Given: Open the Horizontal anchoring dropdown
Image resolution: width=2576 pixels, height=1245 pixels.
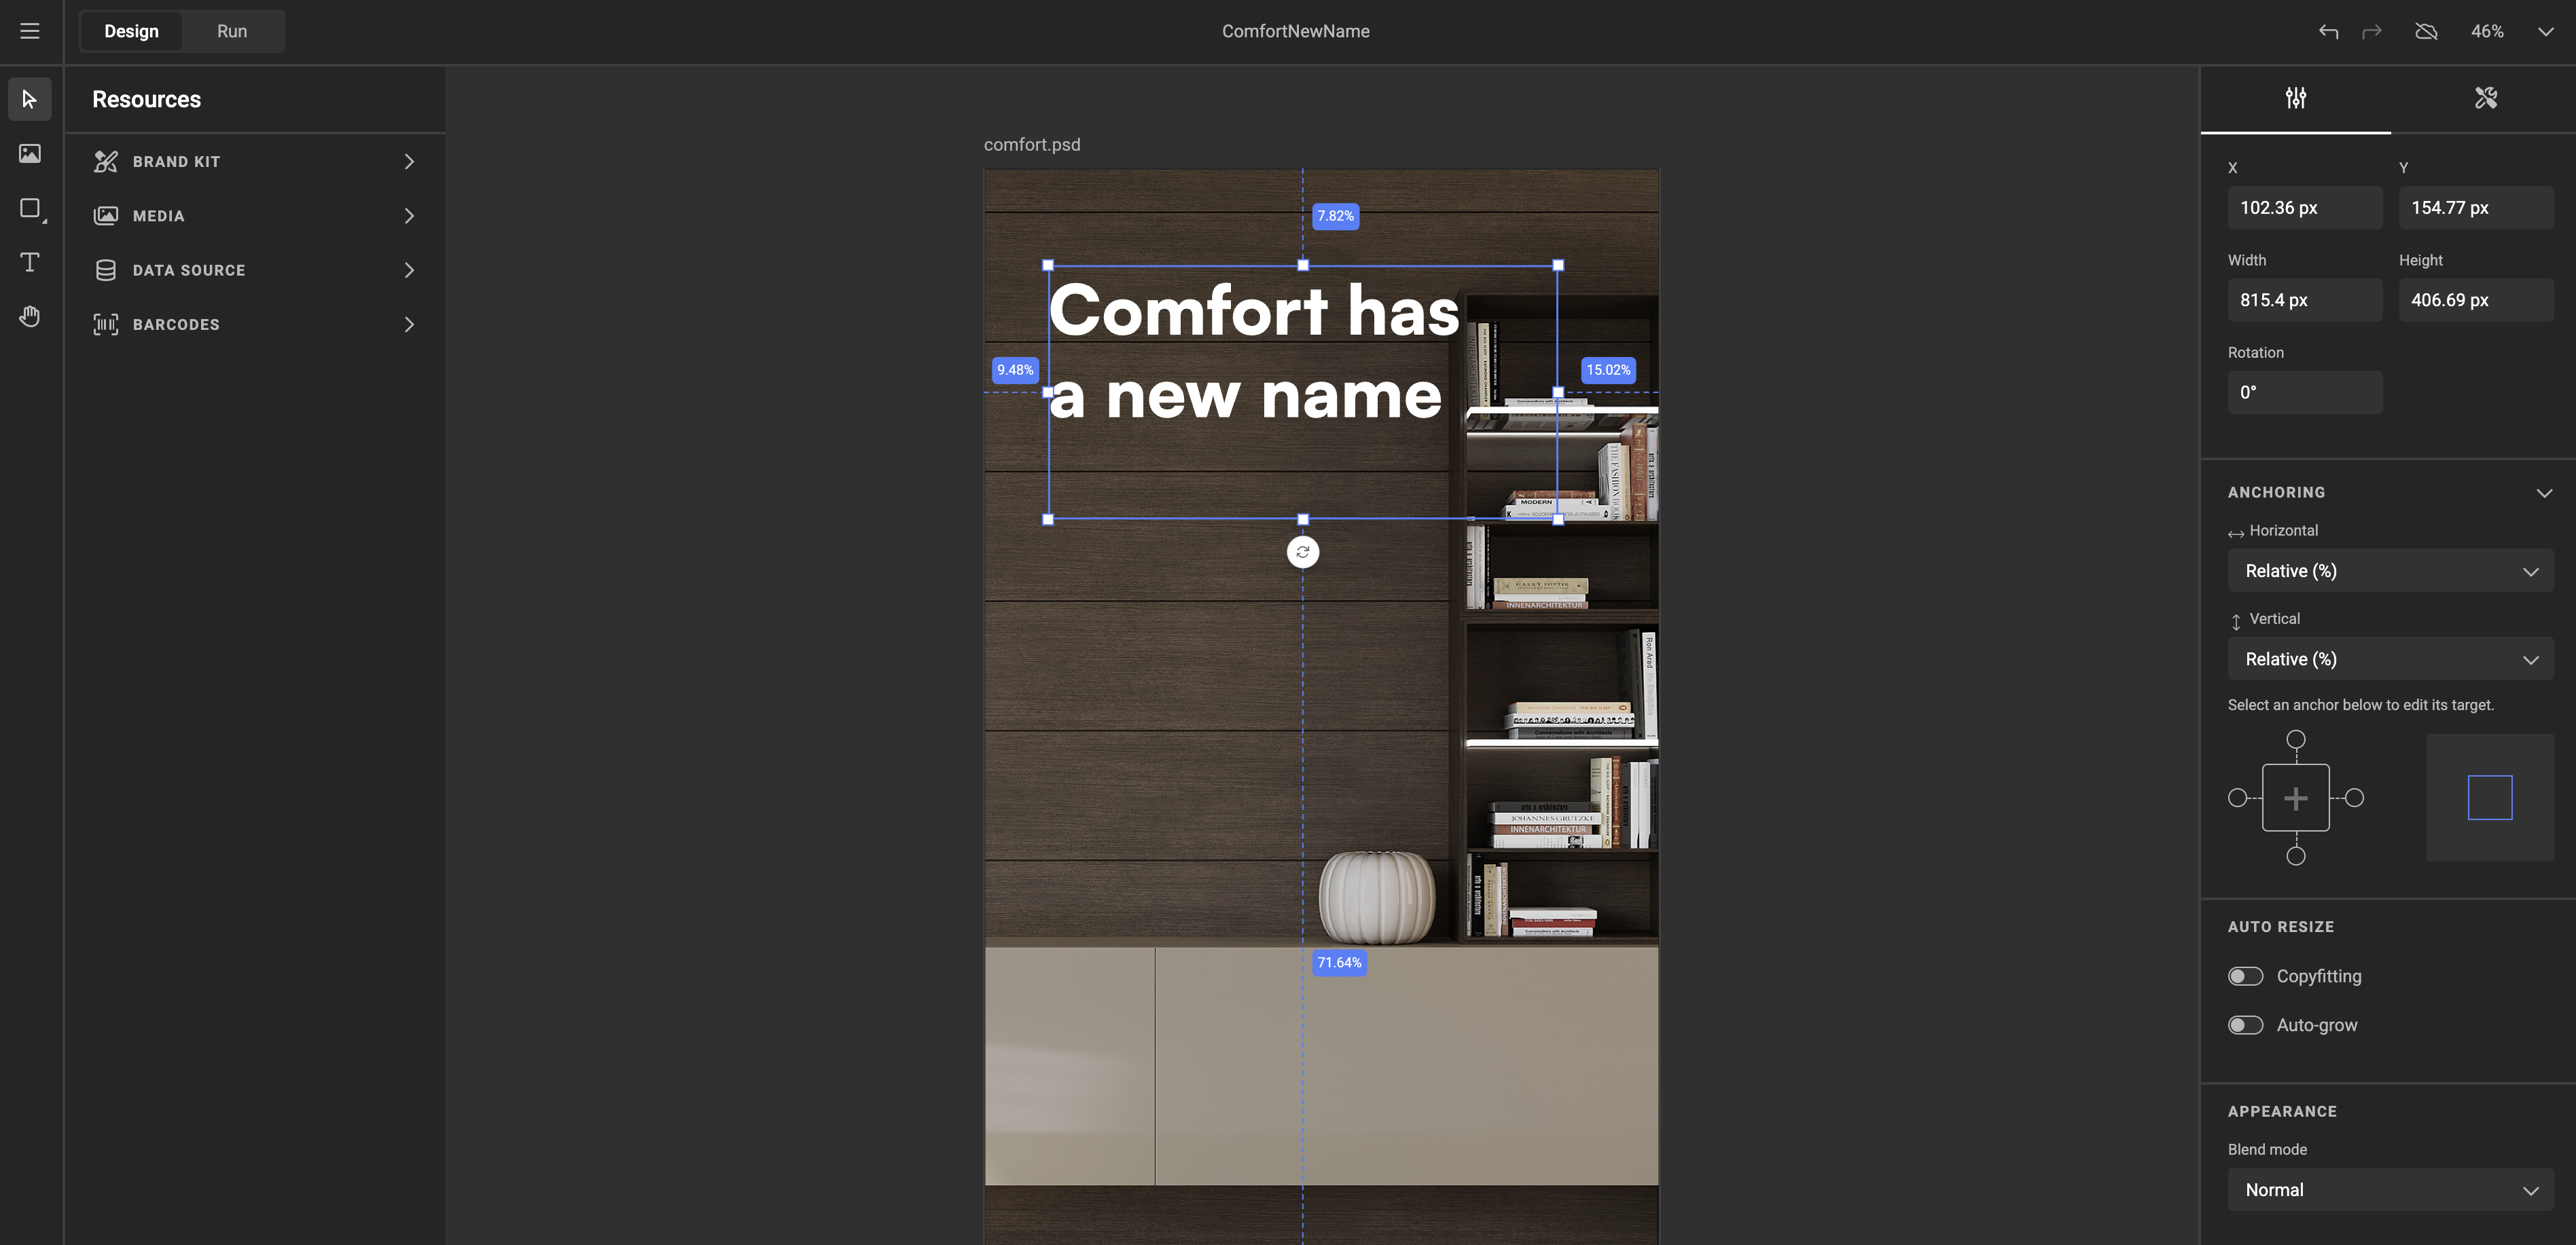Looking at the screenshot, I should 2389,572.
